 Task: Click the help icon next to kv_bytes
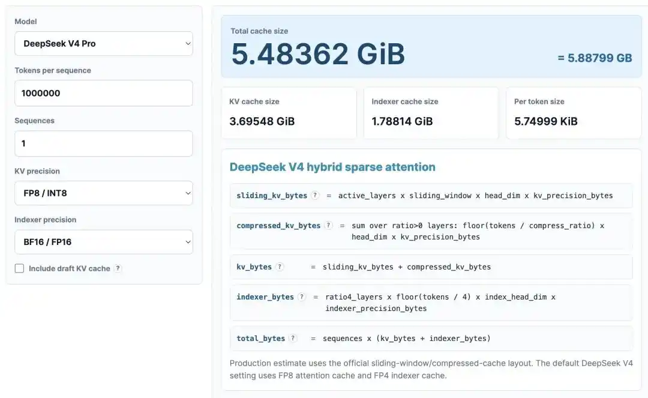[x=280, y=267]
